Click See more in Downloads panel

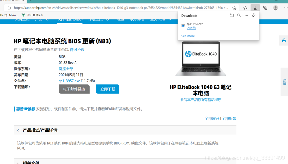tap(188, 36)
